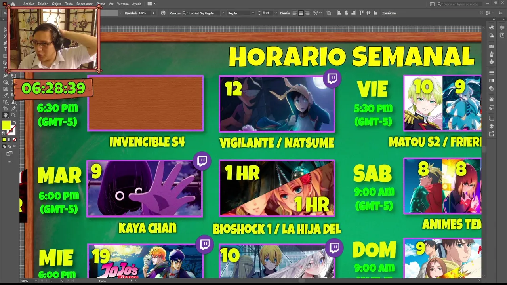Open the Texto menu
Screen dimensions: 507x285
[69, 4]
